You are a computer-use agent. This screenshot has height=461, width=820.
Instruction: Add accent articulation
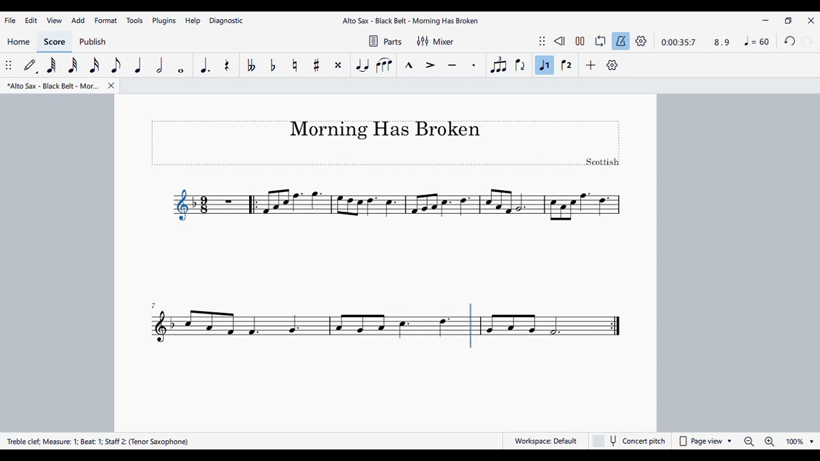pos(430,65)
